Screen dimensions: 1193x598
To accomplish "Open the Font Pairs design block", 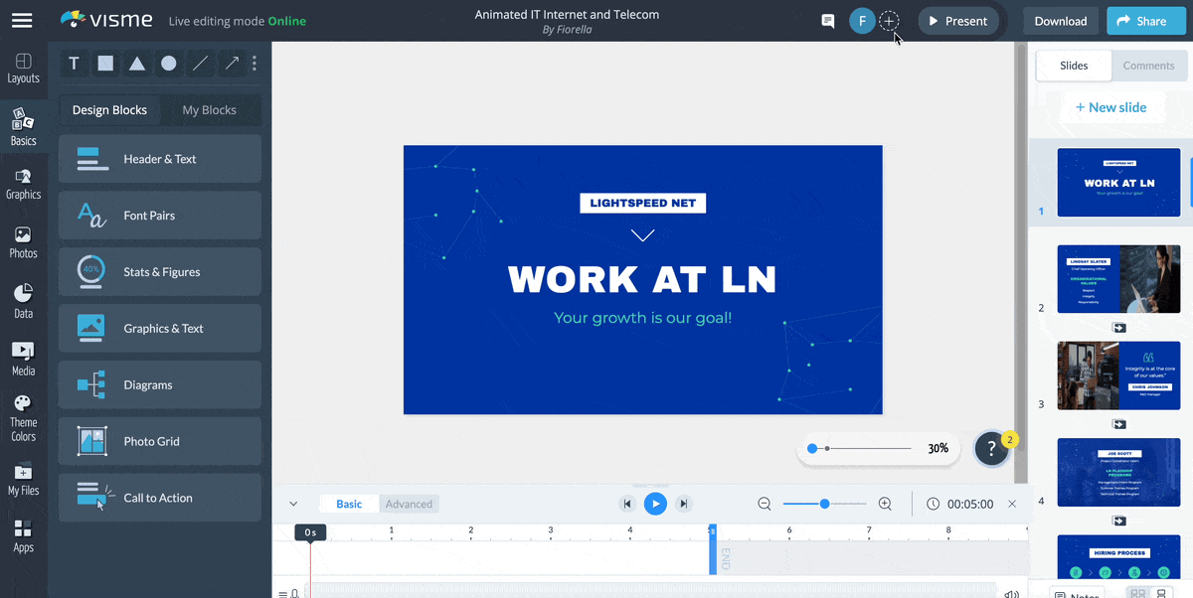I will coord(159,216).
